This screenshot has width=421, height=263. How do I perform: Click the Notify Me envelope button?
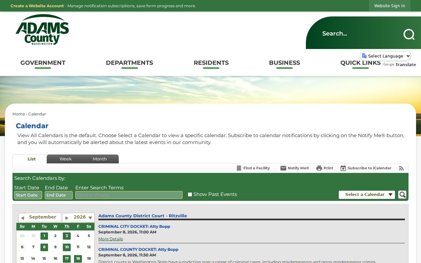tap(295, 168)
